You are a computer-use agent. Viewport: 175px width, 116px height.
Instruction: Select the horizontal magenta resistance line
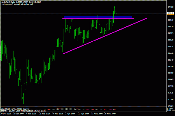98,19
